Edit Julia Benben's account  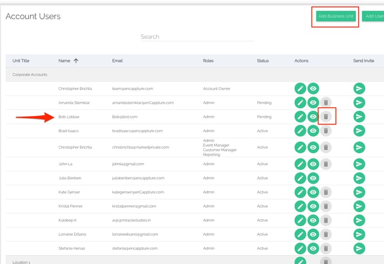pyautogui.click(x=300, y=178)
